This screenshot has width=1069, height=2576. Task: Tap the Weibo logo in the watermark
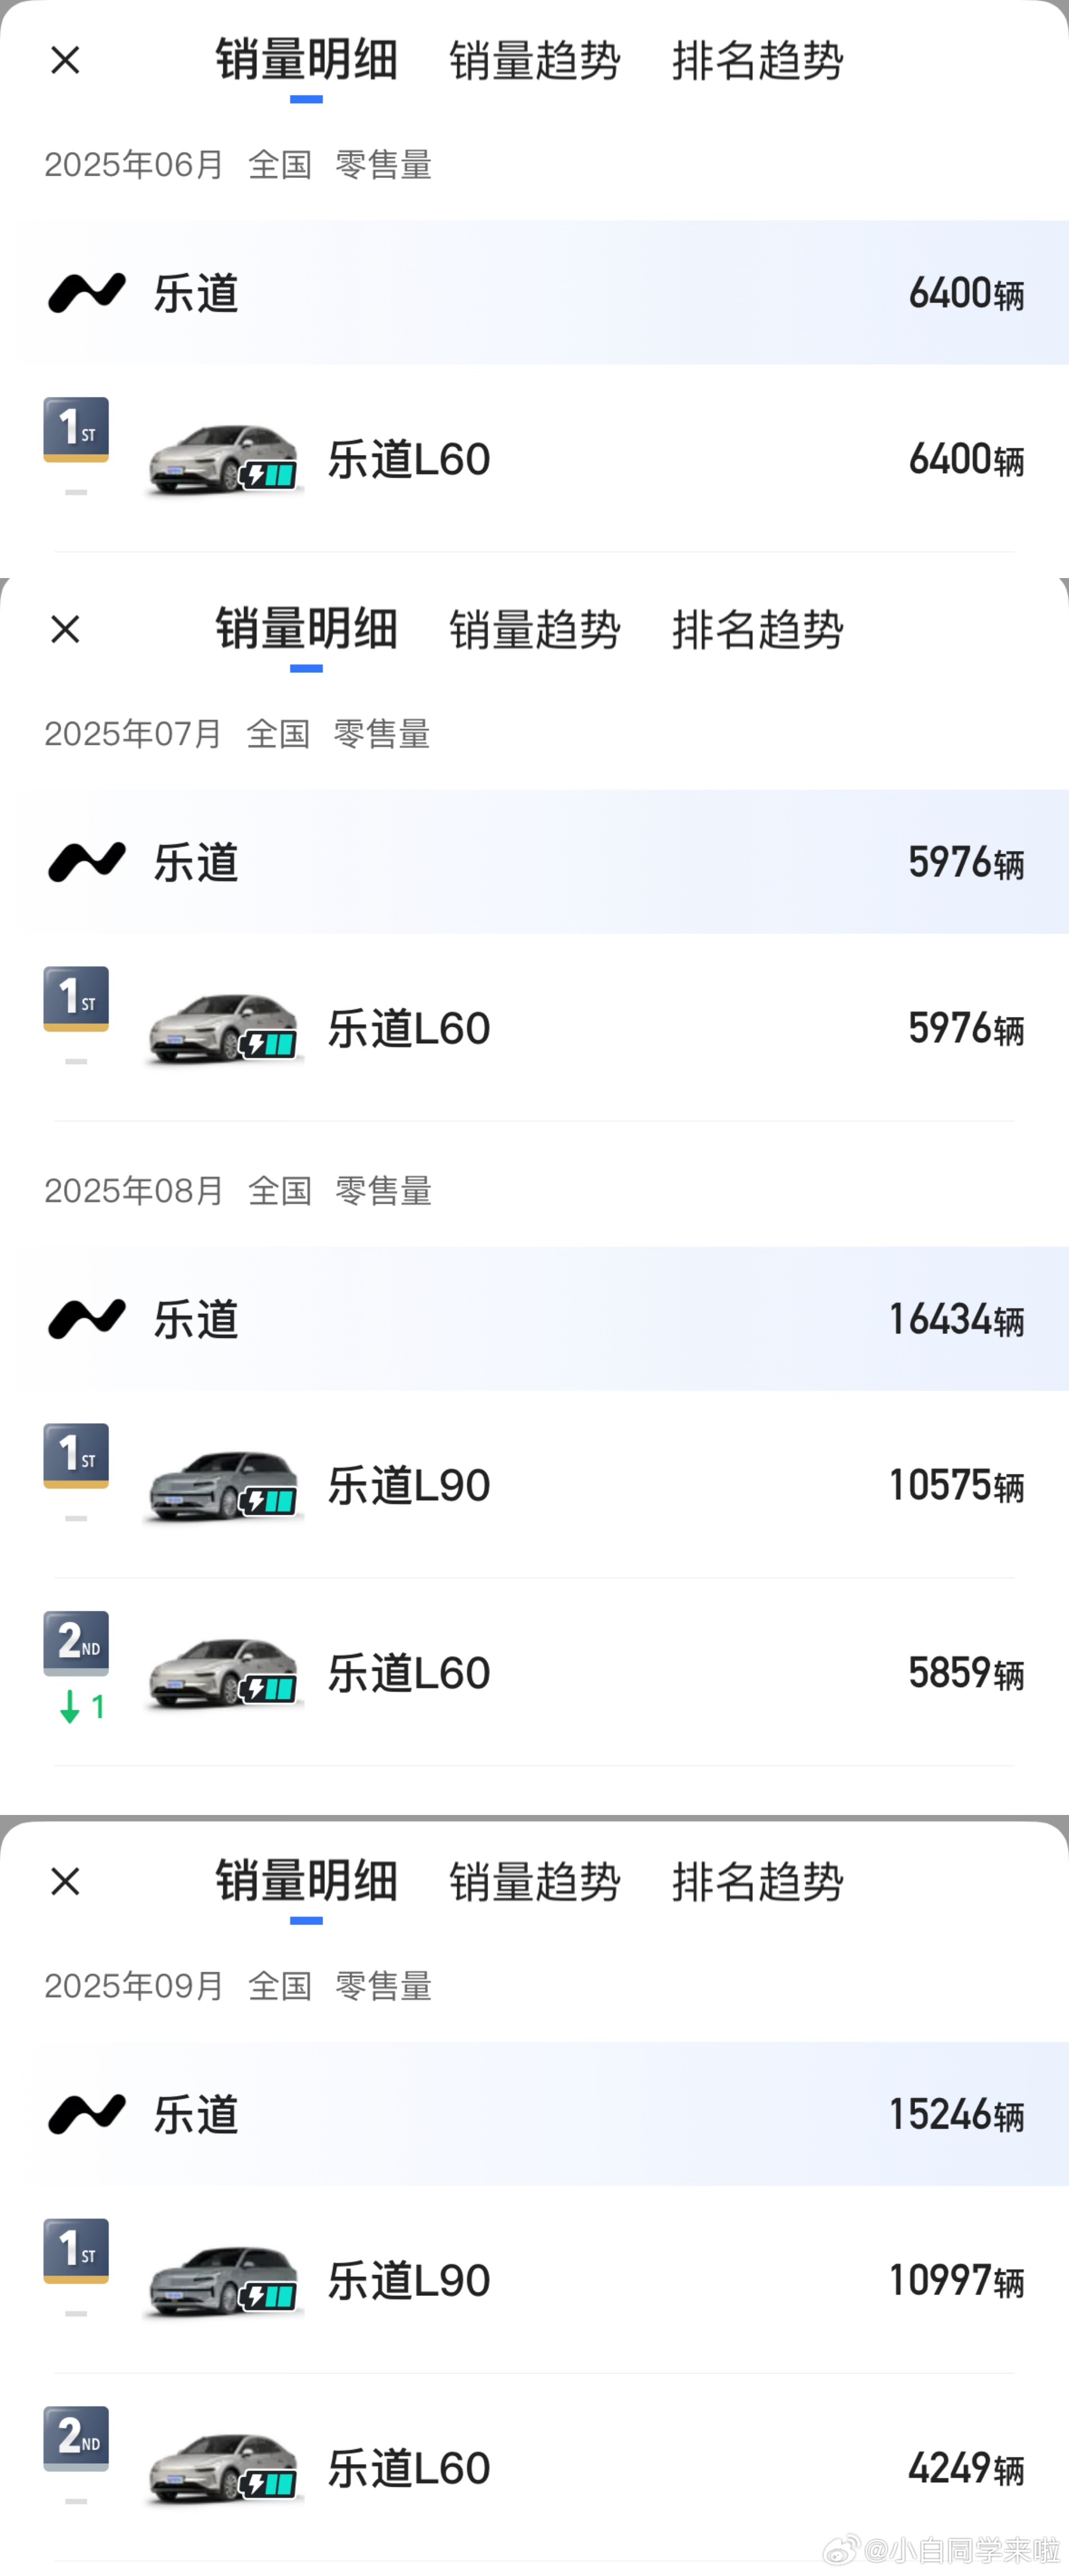[841, 2549]
